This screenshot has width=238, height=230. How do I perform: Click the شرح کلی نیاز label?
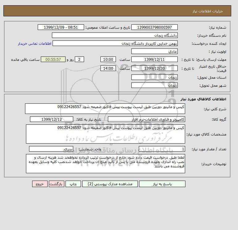215,109
